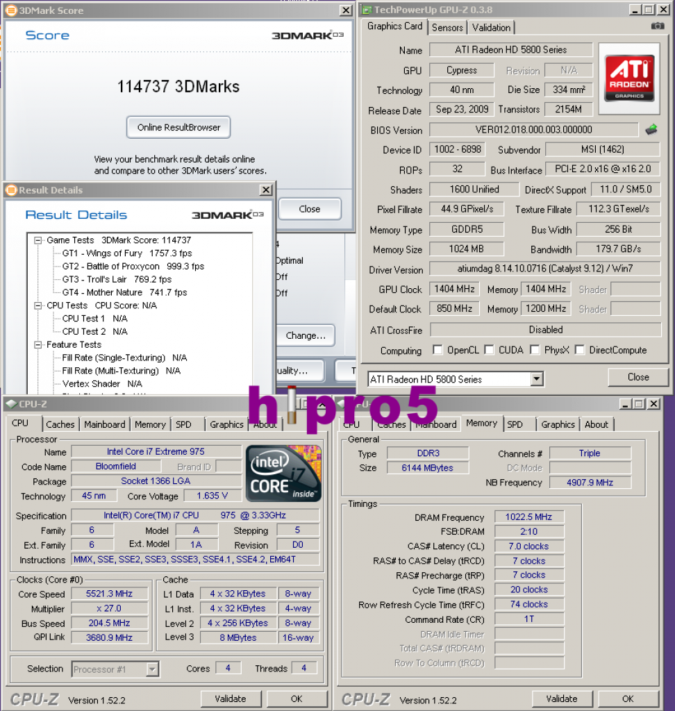Viewport: 675px width, 711px height.
Task: Select the GT1 - Wings of Fury result row
Action: 127,253
